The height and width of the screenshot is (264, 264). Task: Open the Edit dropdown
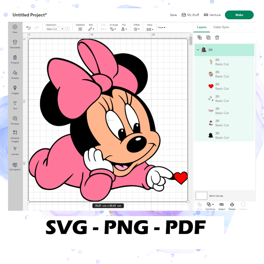[91, 29]
